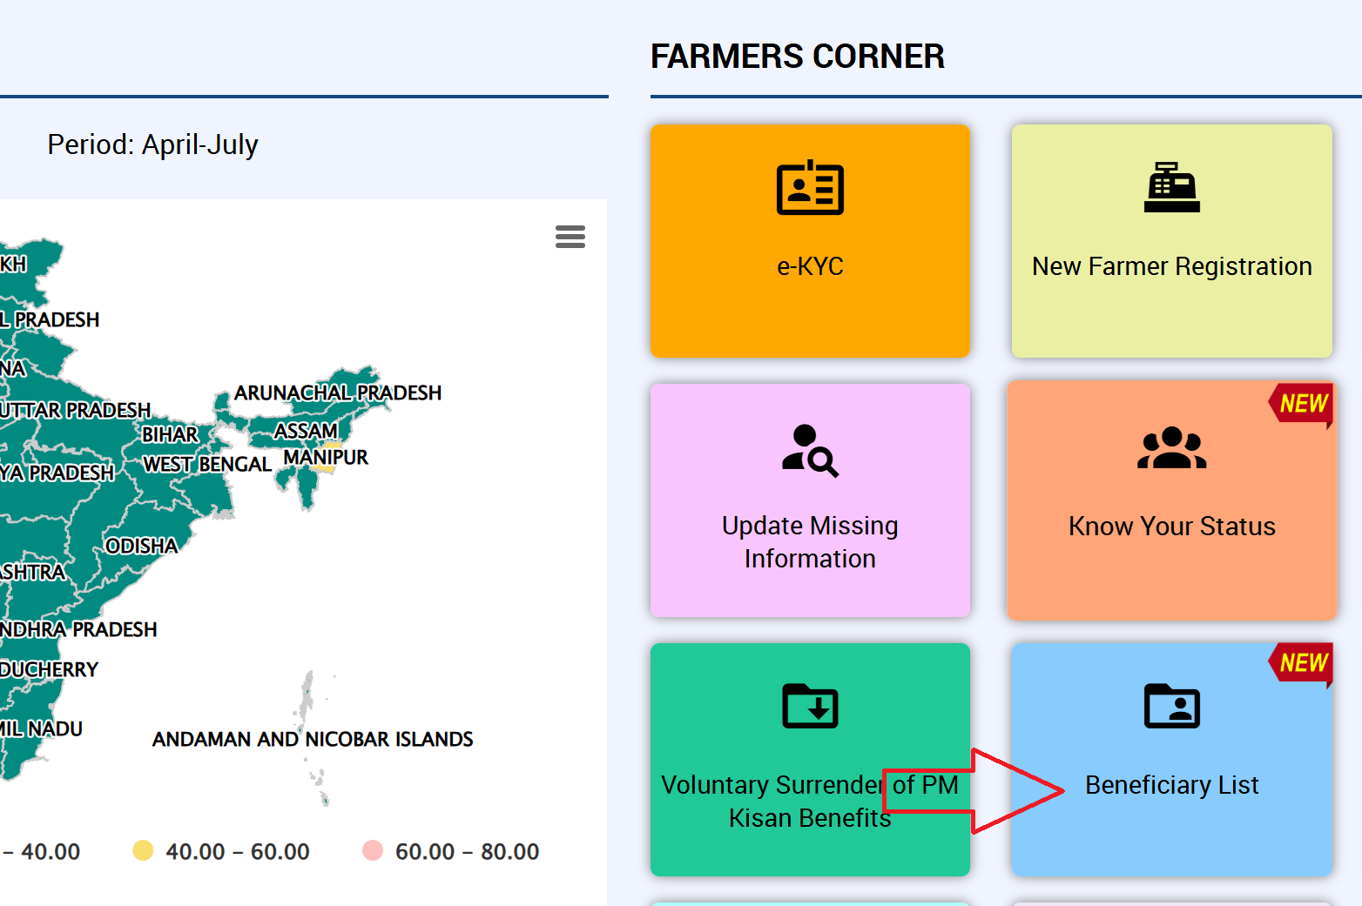The image size is (1362, 906).
Task: Toggle the 40.00 range legend entry
Action: point(39,851)
